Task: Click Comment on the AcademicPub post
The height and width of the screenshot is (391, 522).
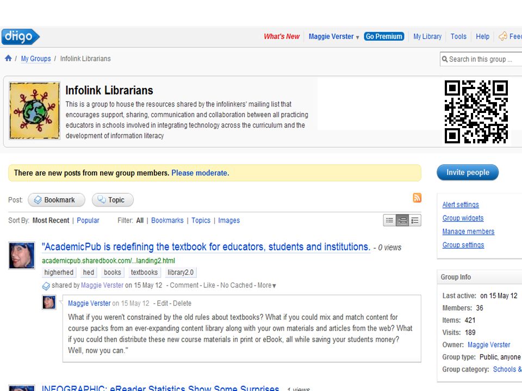Action: click(x=184, y=285)
